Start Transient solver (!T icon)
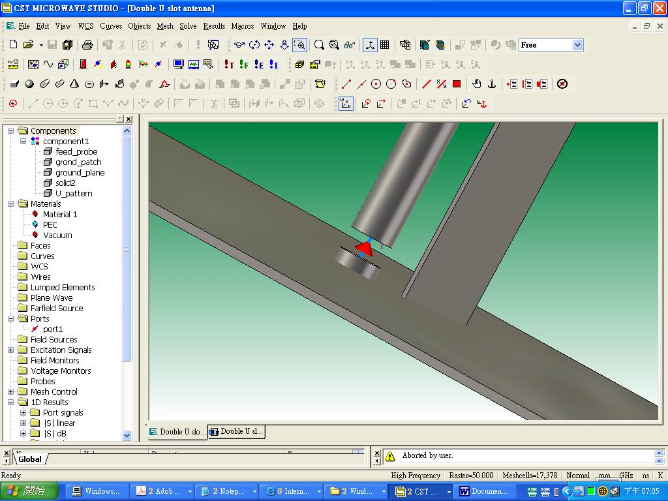 [229, 65]
